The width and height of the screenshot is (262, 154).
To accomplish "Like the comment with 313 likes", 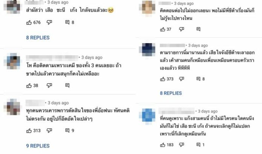I will tap(29, 130).
